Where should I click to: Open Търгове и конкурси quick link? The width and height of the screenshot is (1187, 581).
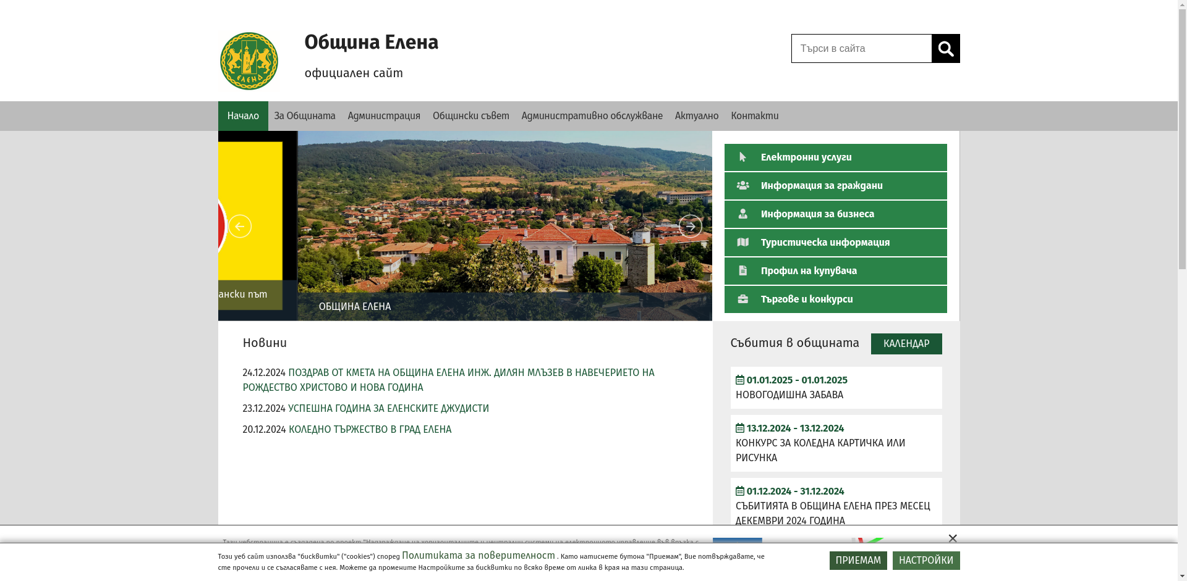click(835, 299)
